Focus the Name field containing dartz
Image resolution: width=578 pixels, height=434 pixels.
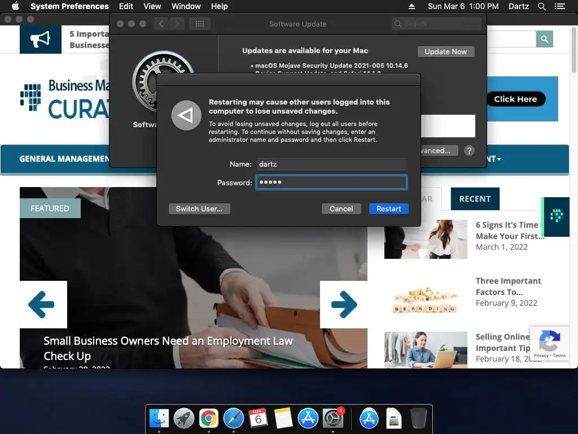click(331, 164)
